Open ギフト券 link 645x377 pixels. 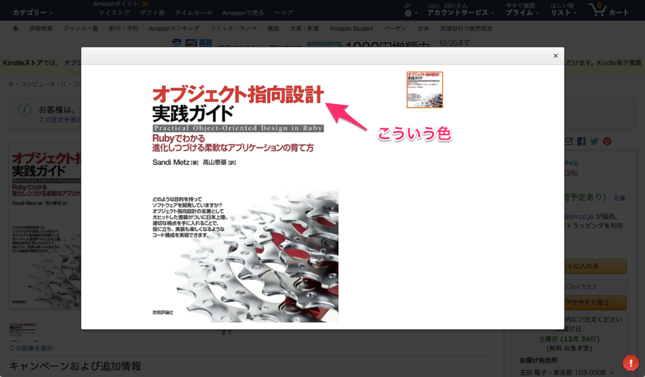[152, 13]
